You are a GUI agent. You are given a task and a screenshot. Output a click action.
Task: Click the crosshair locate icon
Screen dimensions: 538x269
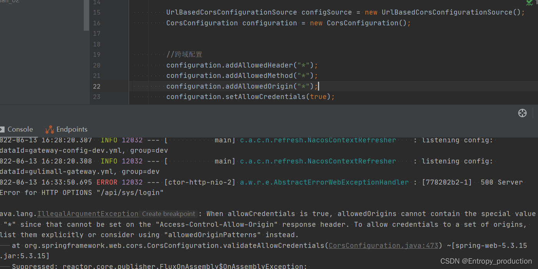pos(522,113)
